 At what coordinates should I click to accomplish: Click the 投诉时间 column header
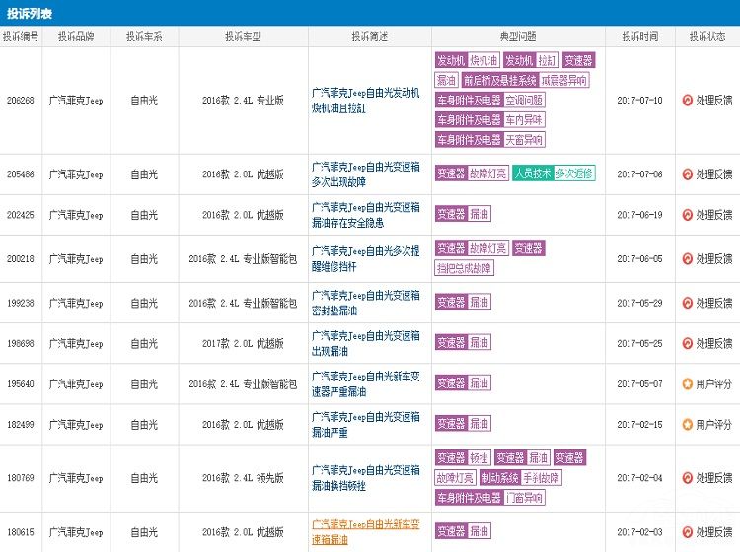coord(639,36)
